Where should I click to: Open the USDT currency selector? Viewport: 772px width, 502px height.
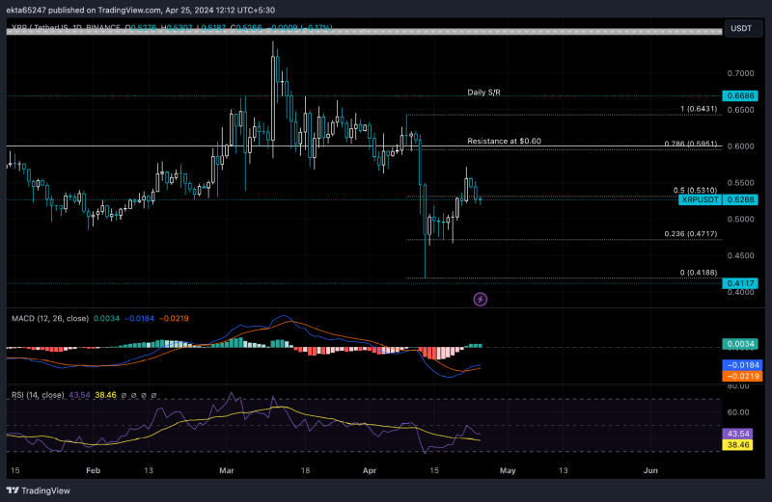tap(741, 29)
